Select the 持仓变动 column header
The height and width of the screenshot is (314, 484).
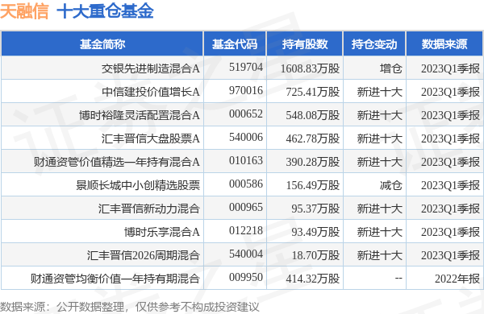[x=374, y=44]
